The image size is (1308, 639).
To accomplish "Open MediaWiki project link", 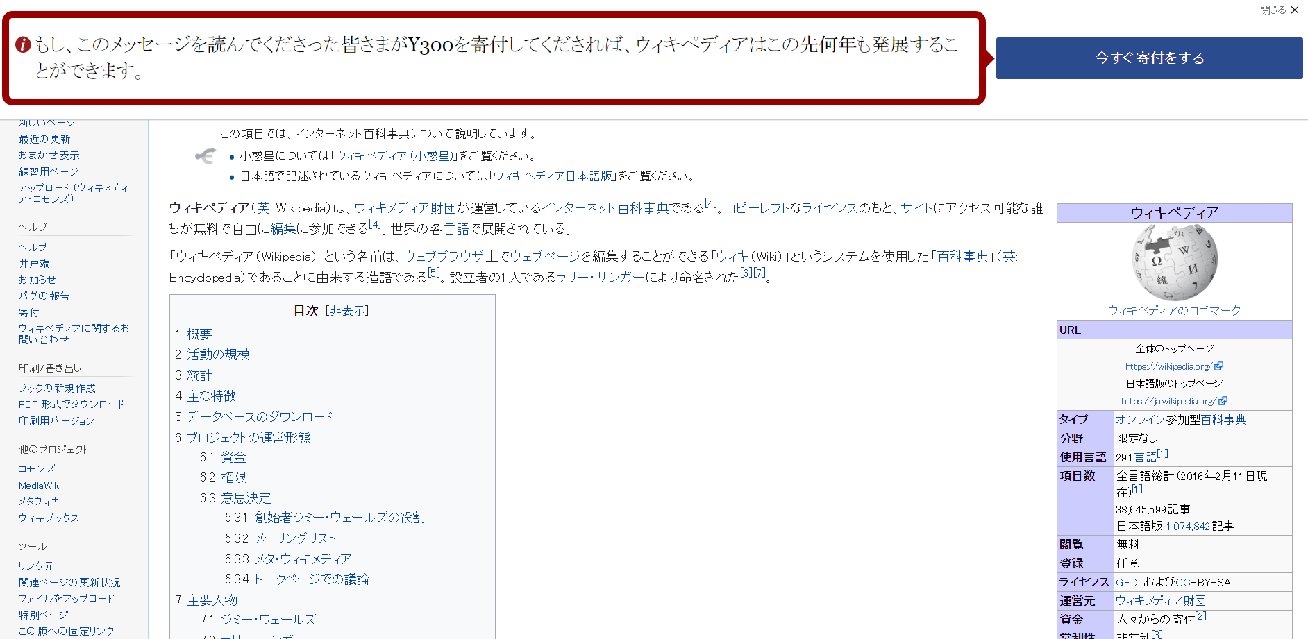I will pos(40,486).
